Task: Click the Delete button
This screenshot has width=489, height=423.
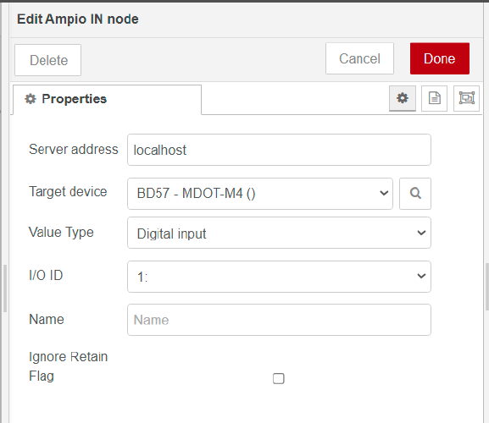Action: (x=47, y=60)
